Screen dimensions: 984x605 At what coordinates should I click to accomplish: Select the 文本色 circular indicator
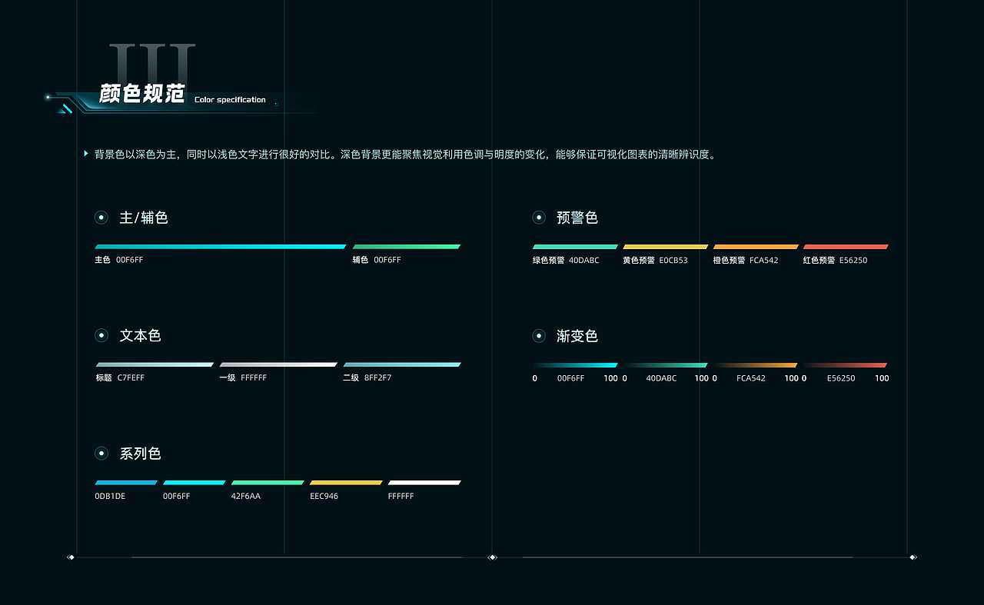point(101,335)
